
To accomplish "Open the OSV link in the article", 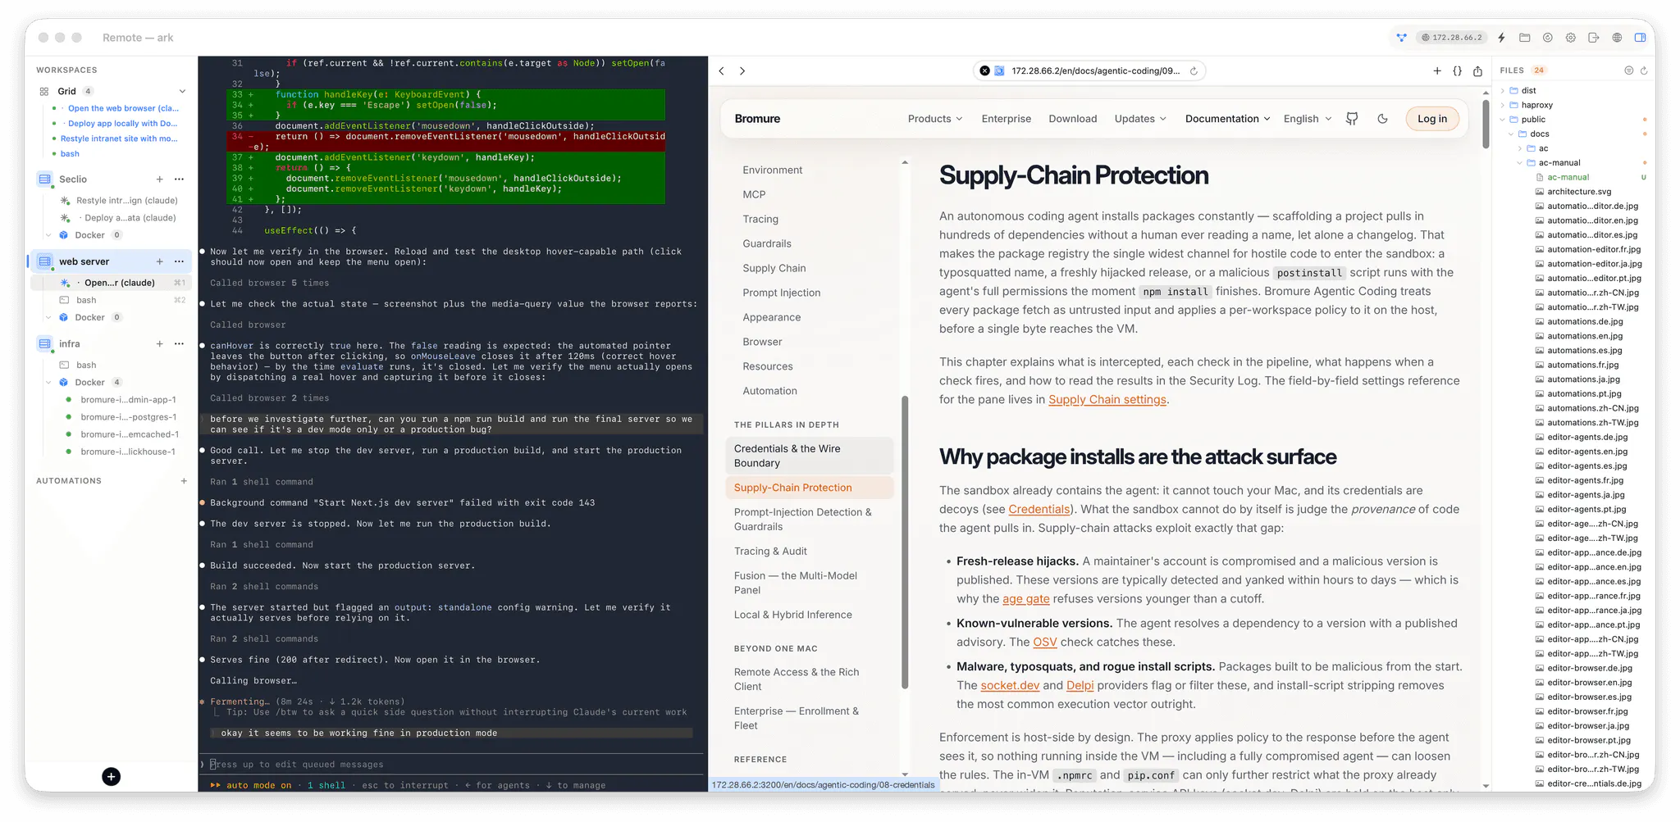I will pyautogui.click(x=1044, y=643).
